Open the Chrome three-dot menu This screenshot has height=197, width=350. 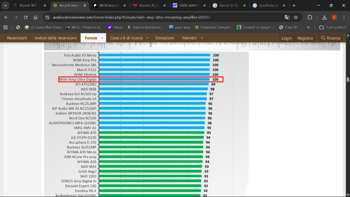pos(344,17)
